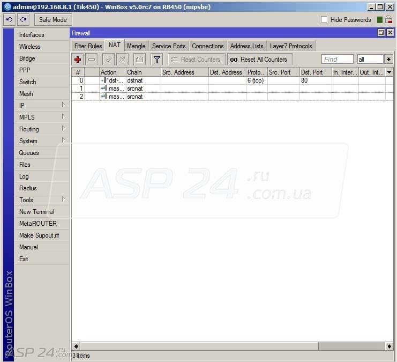Open the Filter funnel icon
397x362 pixels.
pos(156,60)
